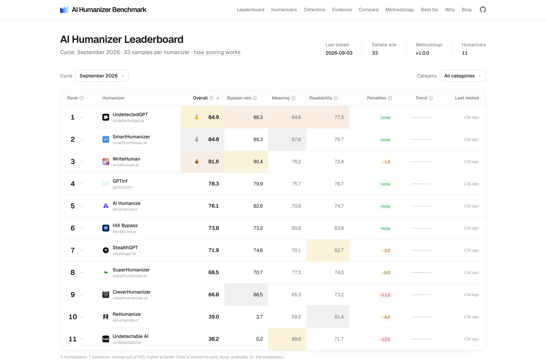Open the CleverHumanizer humanizer link
Screen dimensions: 546x363
click(132, 292)
